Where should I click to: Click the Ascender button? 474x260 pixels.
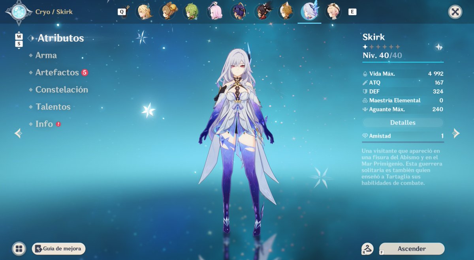point(412,249)
